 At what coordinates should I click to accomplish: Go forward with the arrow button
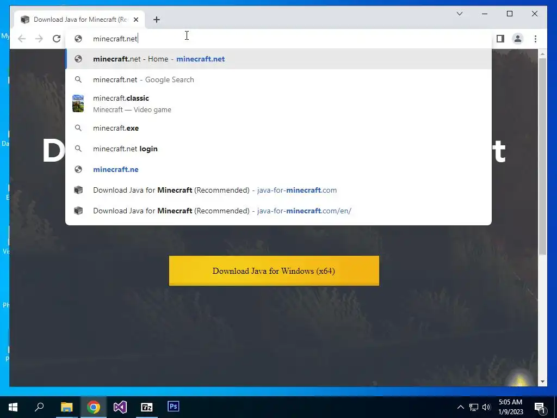(x=39, y=39)
